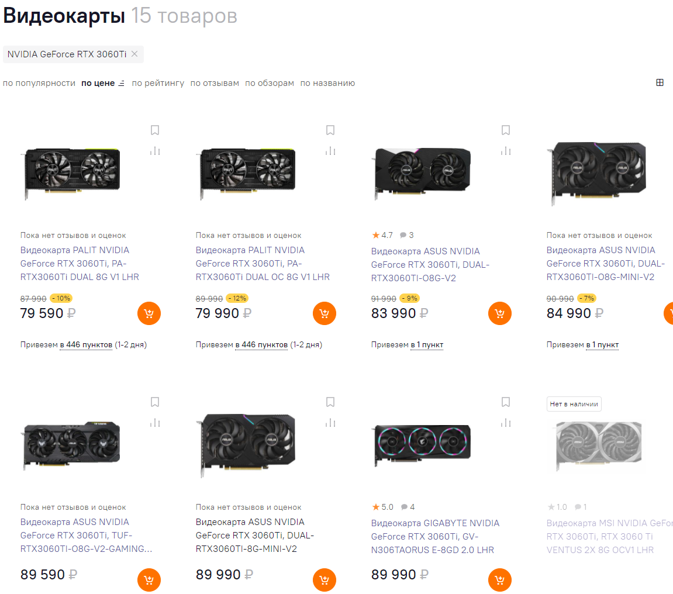Show the one pickup point for ASUS MINI-V2

(602, 344)
